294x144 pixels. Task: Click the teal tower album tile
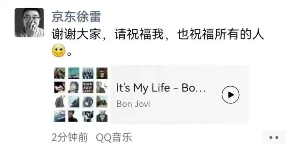click(74, 73)
